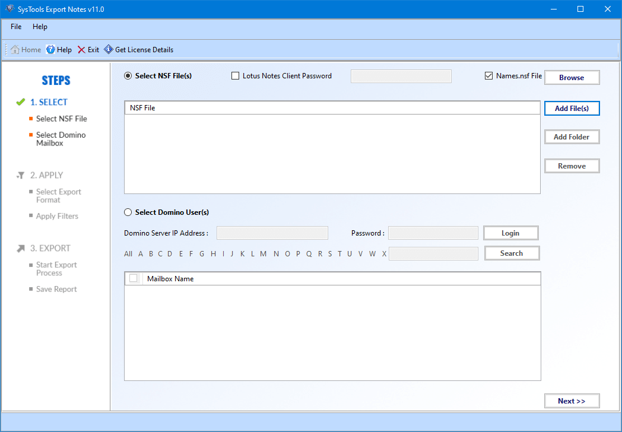622x432 pixels.
Task: Click the 'All' alphabet filter
Action: (128, 254)
